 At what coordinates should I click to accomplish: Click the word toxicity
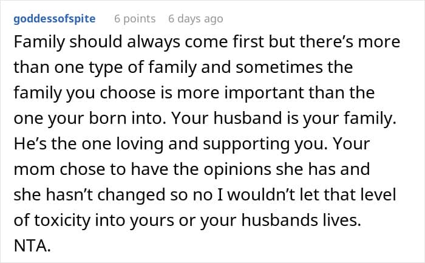point(60,222)
